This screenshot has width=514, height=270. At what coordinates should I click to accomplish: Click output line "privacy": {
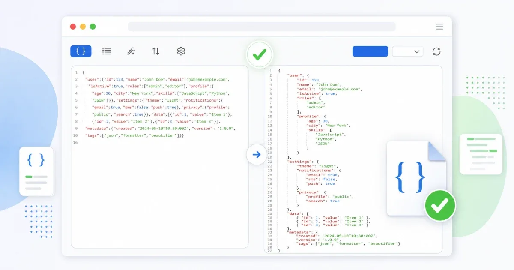tap(311, 193)
